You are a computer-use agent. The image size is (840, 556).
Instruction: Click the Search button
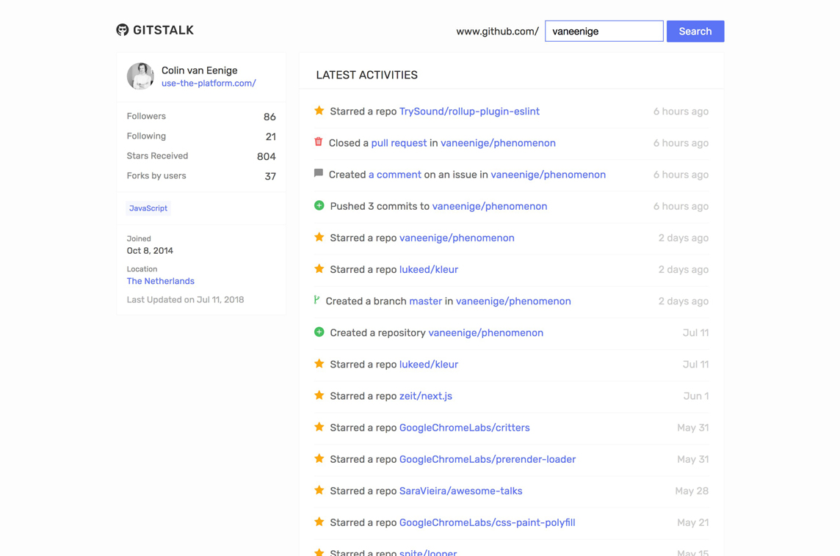pyautogui.click(x=695, y=31)
